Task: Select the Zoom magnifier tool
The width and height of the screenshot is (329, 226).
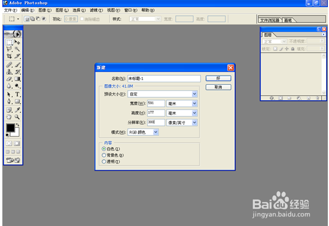Action: point(17,117)
